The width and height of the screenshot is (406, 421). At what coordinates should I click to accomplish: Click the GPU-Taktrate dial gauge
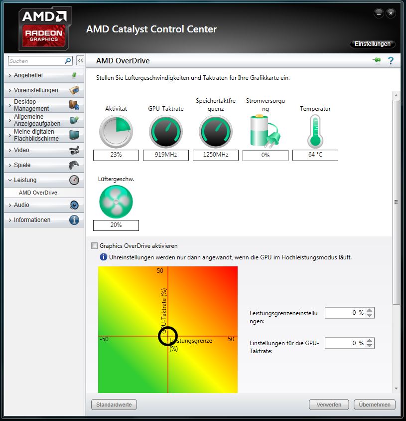point(166,132)
